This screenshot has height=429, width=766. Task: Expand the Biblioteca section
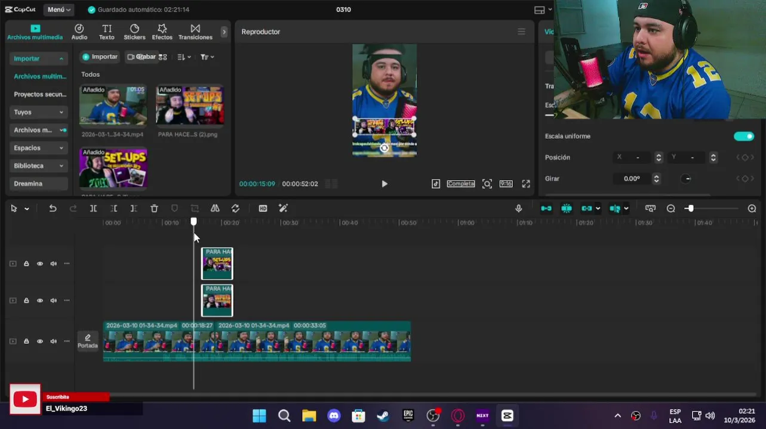(39, 166)
